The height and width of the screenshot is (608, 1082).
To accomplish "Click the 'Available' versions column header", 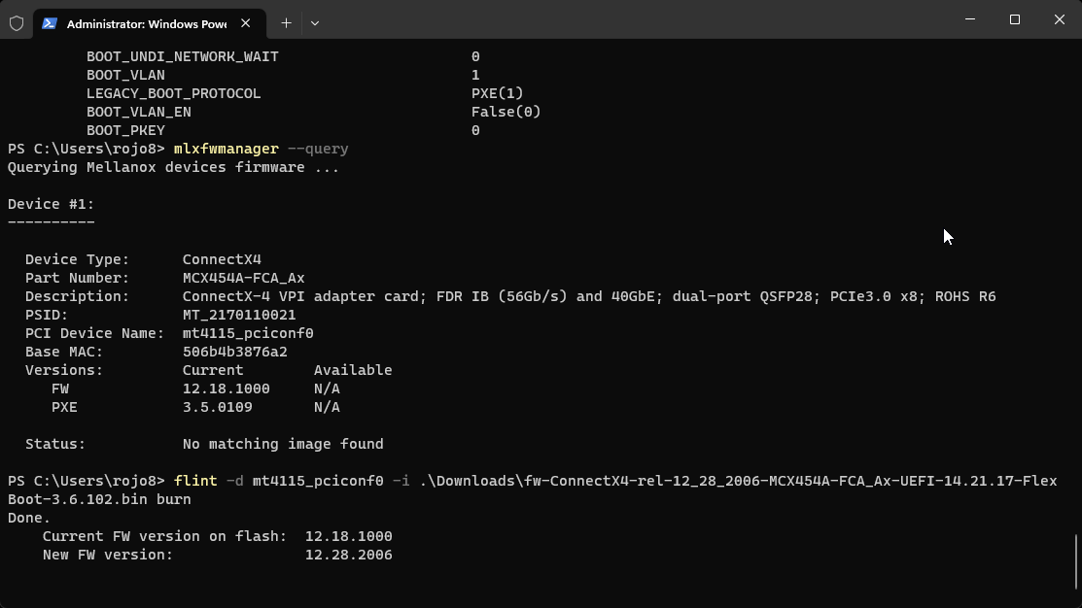I will point(353,370).
